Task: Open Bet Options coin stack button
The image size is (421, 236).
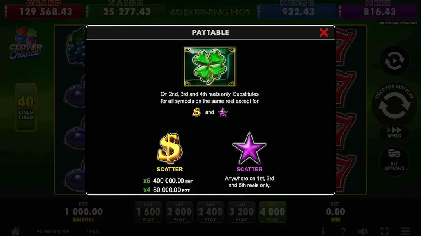Action: coord(394,161)
